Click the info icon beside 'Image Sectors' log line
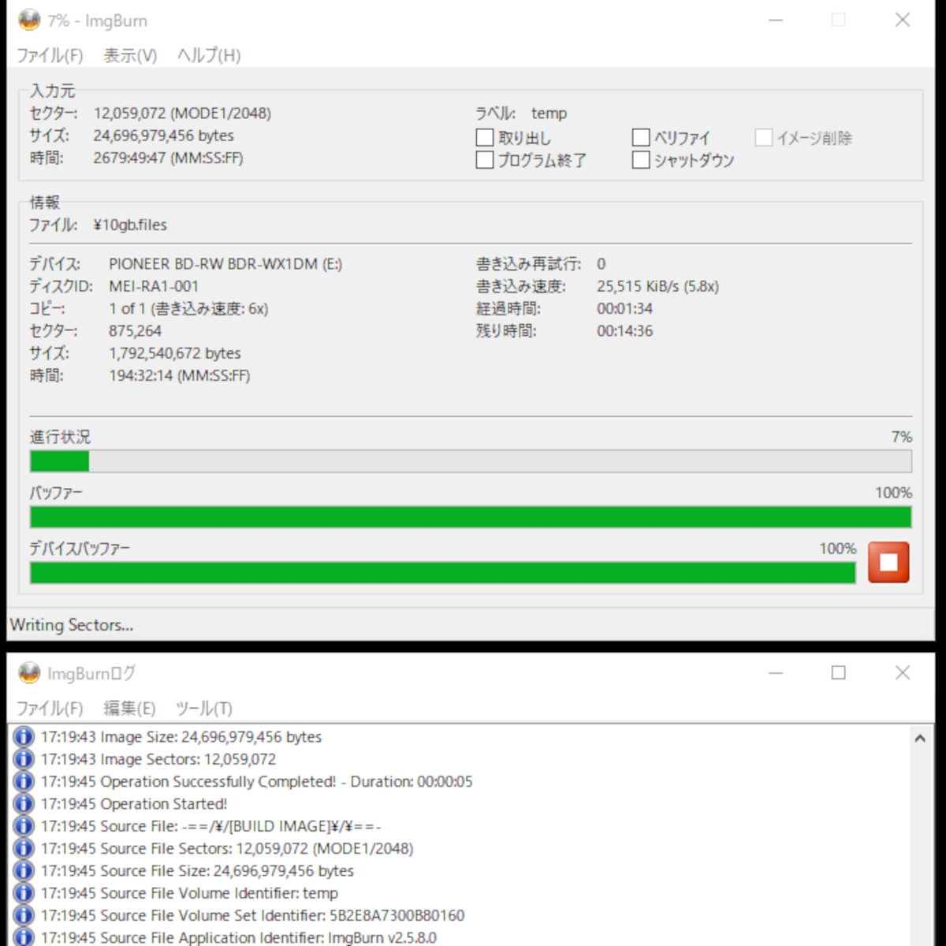The height and width of the screenshot is (946, 946). click(22, 759)
